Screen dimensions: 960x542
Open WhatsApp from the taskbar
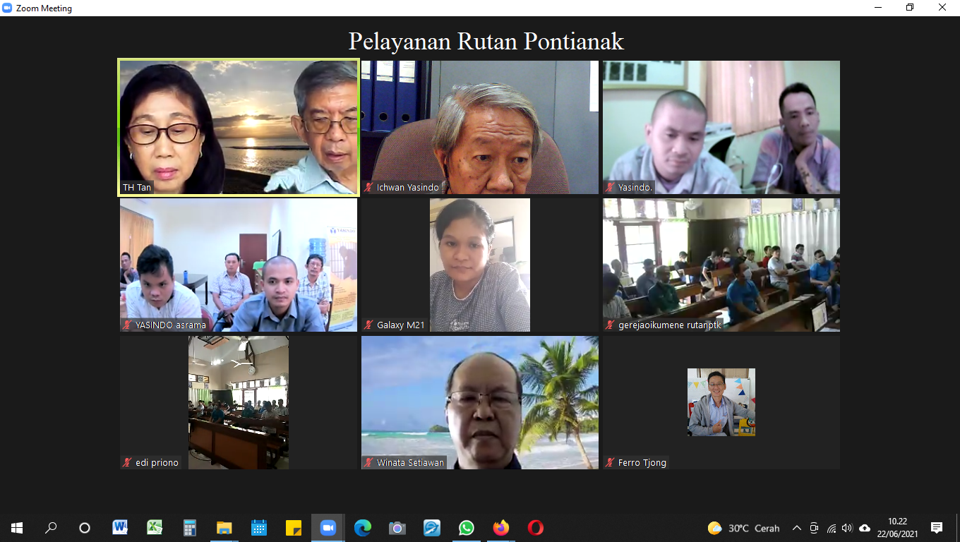466,528
